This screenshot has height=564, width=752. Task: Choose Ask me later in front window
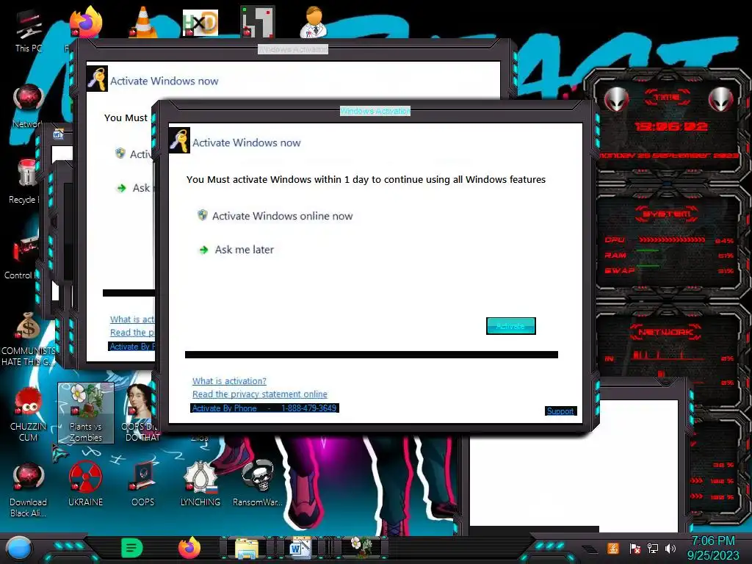pos(244,250)
